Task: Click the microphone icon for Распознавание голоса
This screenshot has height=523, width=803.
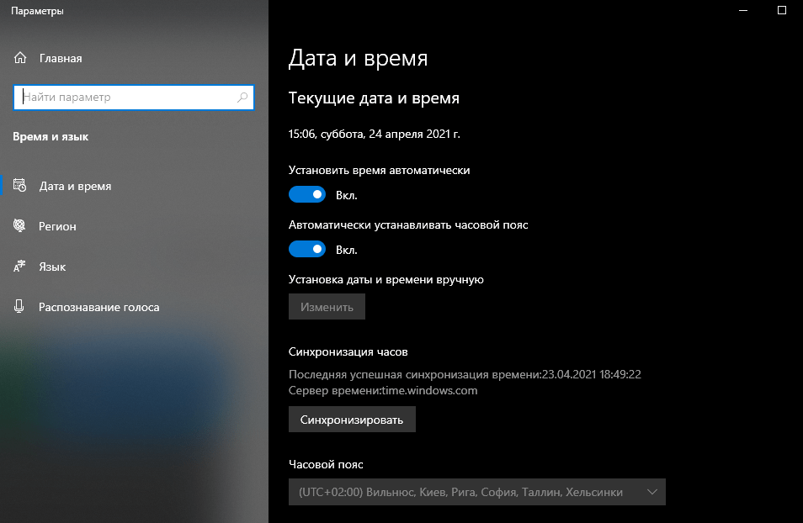Action: (x=20, y=307)
